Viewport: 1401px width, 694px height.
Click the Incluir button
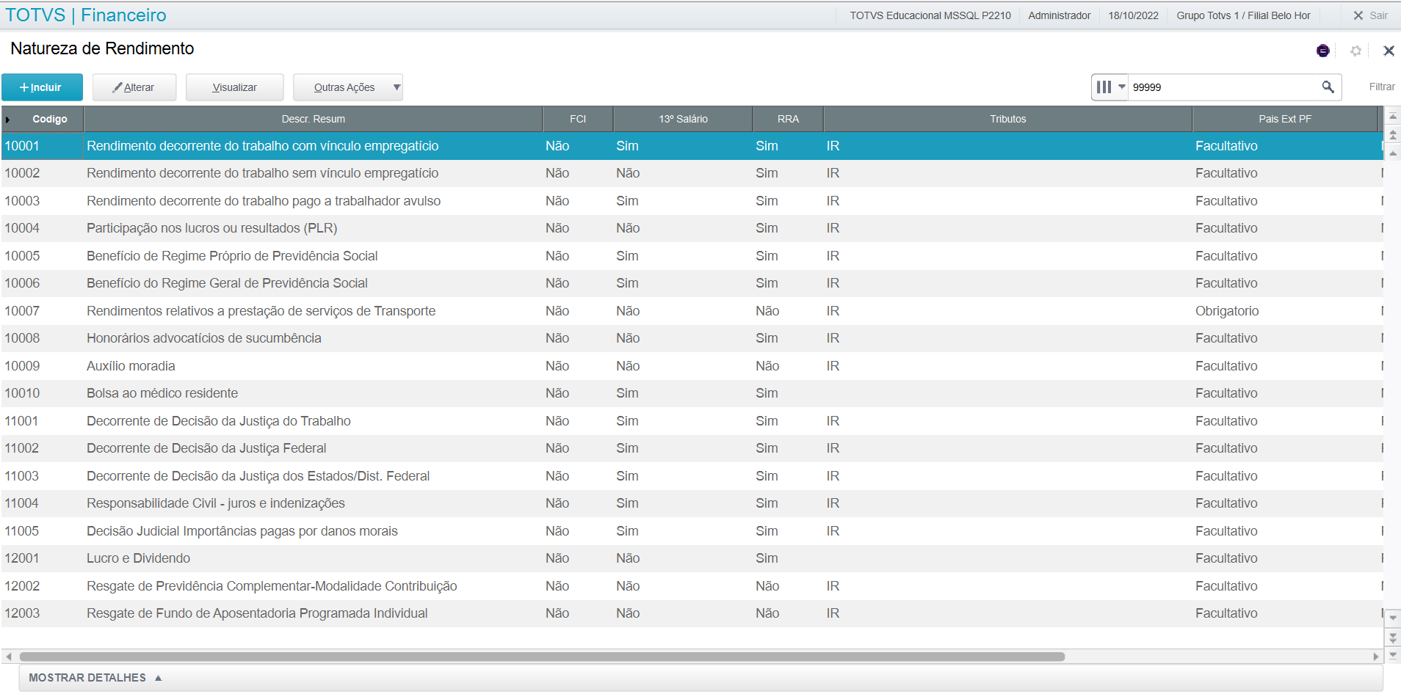[42, 87]
